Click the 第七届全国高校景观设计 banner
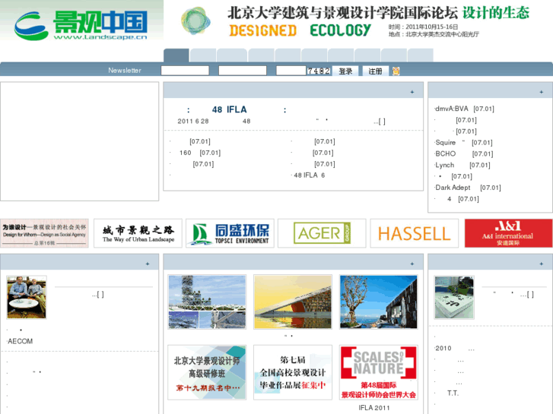Screen dimensions: 553x414 [x=293, y=372]
